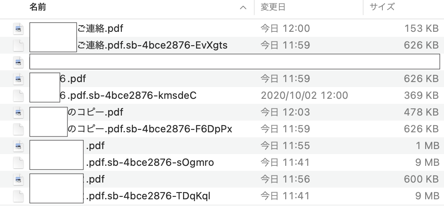Sort files by サイズ column header
Image resolution: width=444 pixels, height=206 pixels.
pyautogui.click(x=382, y=7)
